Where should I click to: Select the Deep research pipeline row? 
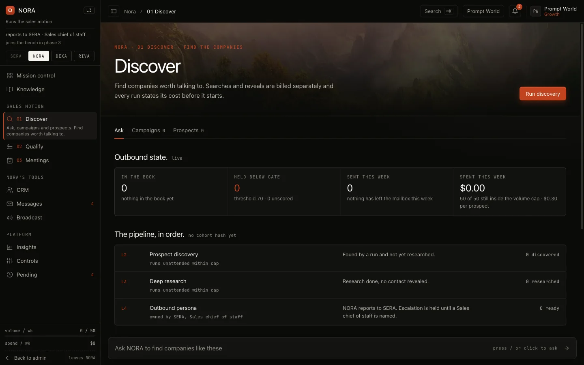coord(340,286)
